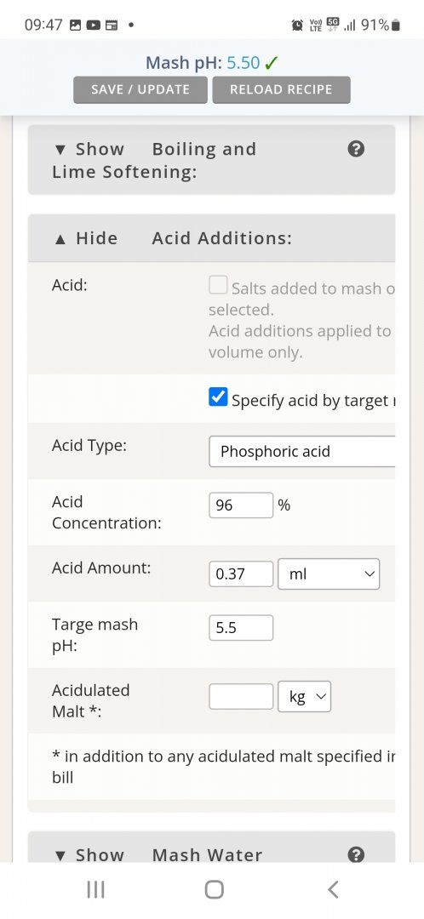The width and height of the screenshot is (424, 919).
Task: Open acid amount ml unit dropdown
Action: point(329,574)
